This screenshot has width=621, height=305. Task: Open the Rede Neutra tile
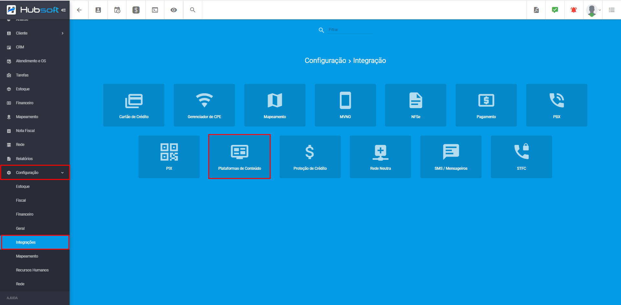tap(380, 157)
